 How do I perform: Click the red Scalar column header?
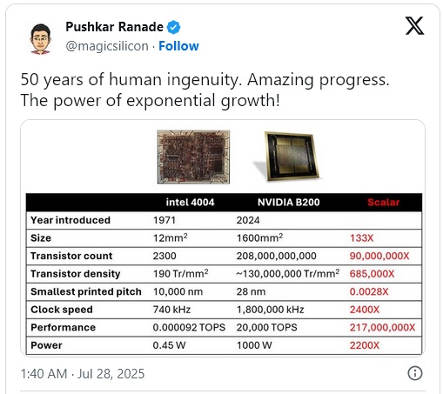383,202
